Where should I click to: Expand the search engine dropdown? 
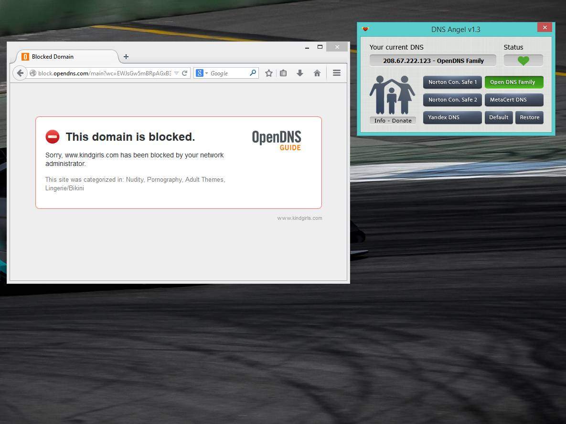[202, 73]
